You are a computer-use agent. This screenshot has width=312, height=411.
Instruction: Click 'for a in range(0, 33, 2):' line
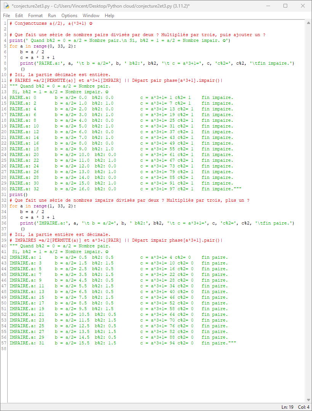43,46
